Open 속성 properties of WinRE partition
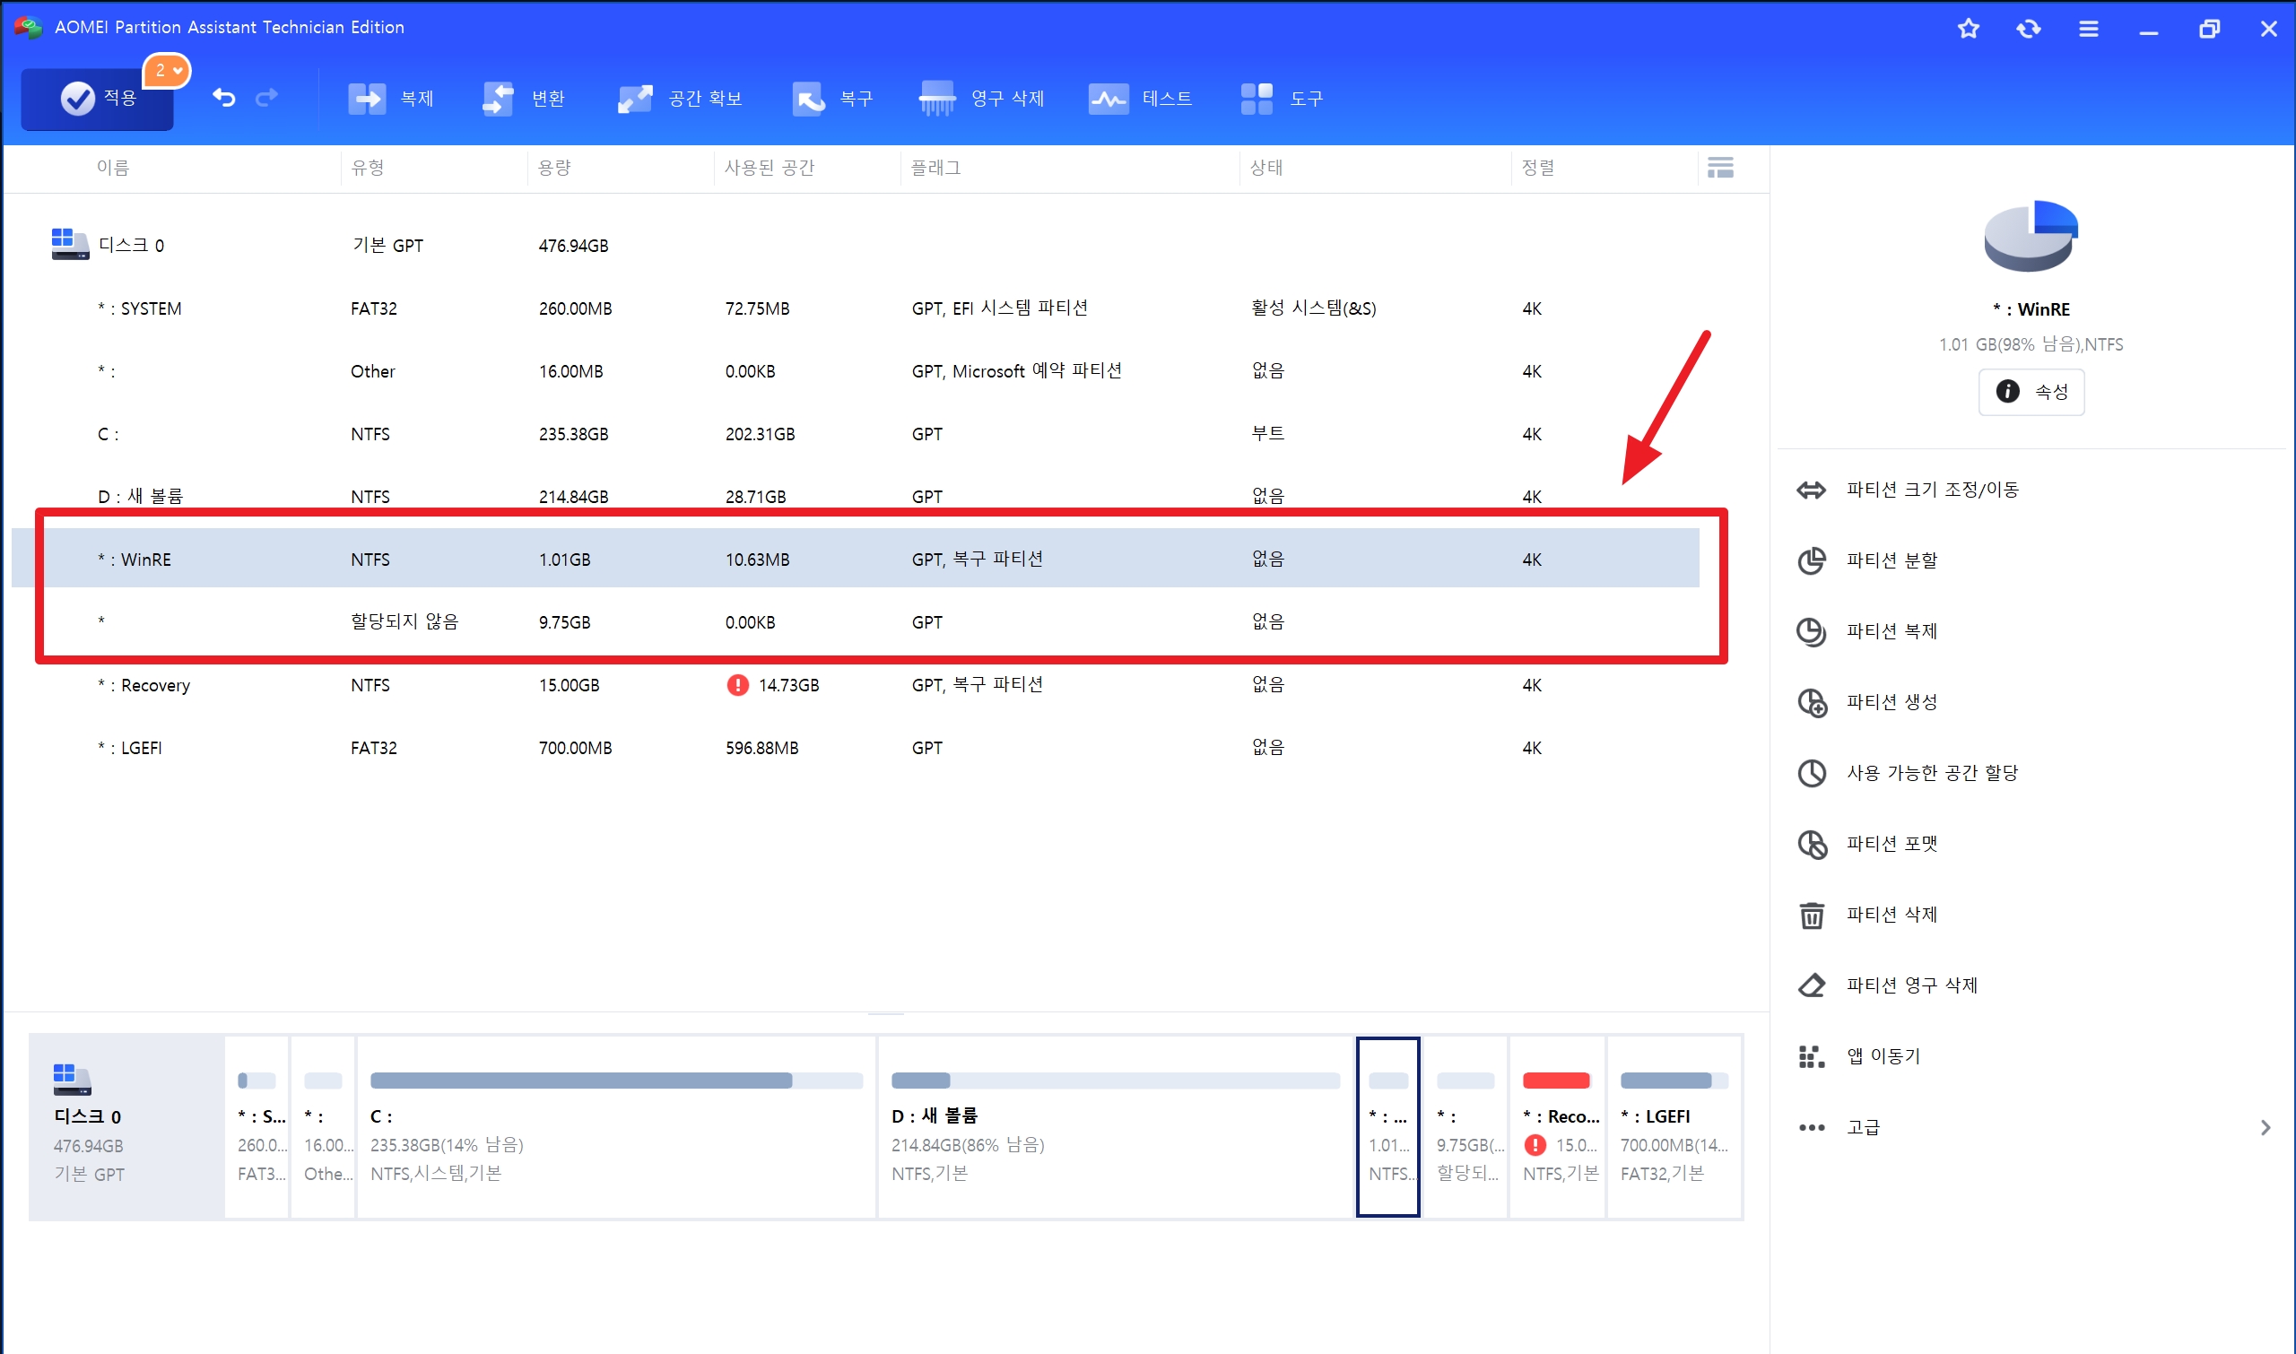The height and width of the screenshot is (1354, 2296). [2031, 392]
